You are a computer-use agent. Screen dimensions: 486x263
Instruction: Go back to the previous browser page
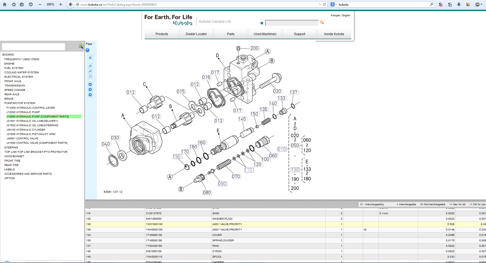click(x=71, y=4)
